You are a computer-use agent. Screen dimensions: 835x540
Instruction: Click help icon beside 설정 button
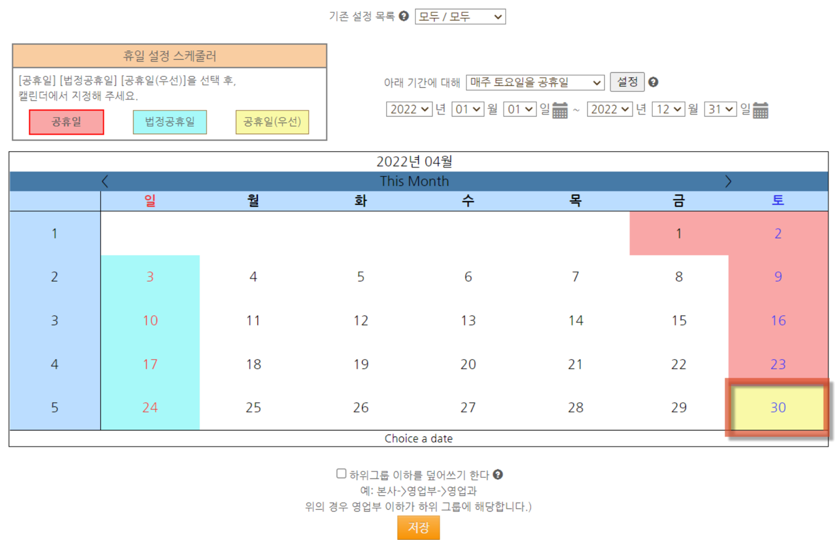pyautogui.click(x=653, y=83)
